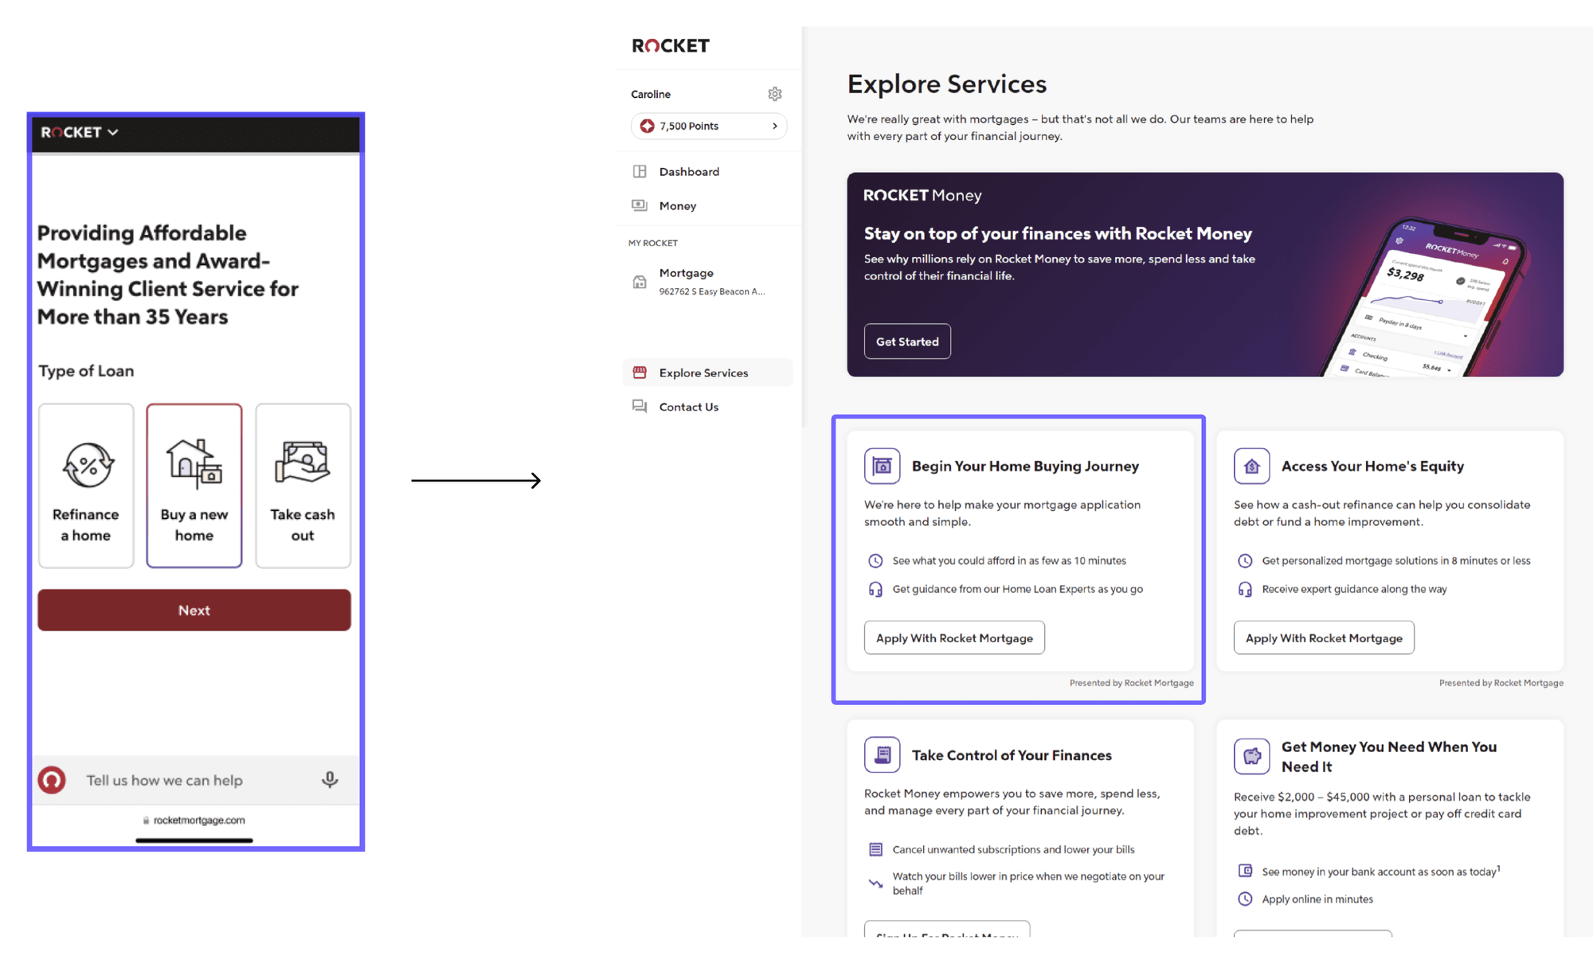The height and width of the screenshot is (963, 1593).
Task: Click Get Started on Rocket Money banner
Action: tap(907, 341)
